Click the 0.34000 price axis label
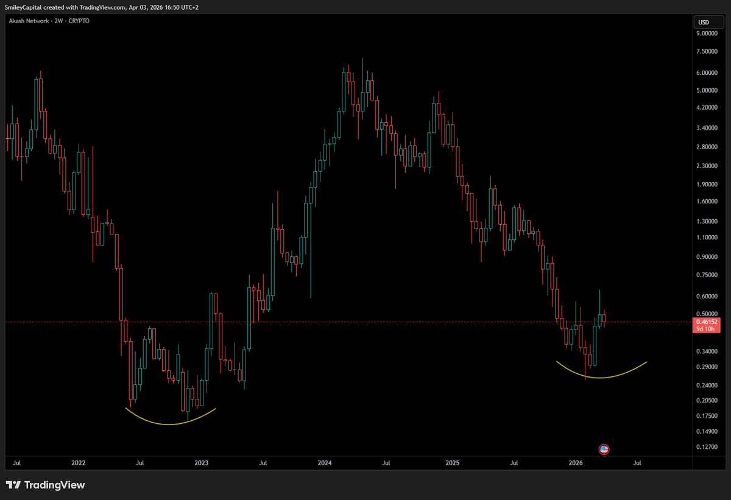The width and height of the screenshot is (731, 500). point(707,351)
